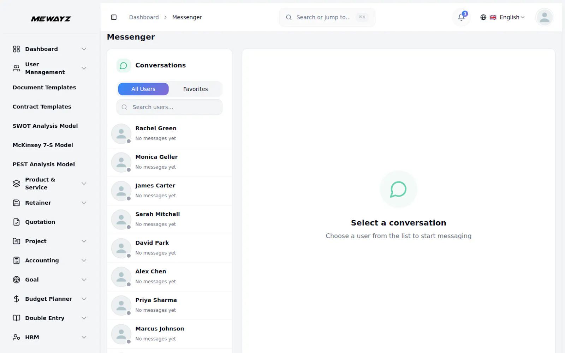Expand the Retainer chevron
This screenshot has width=565, height=353.
tap(84, 203)
